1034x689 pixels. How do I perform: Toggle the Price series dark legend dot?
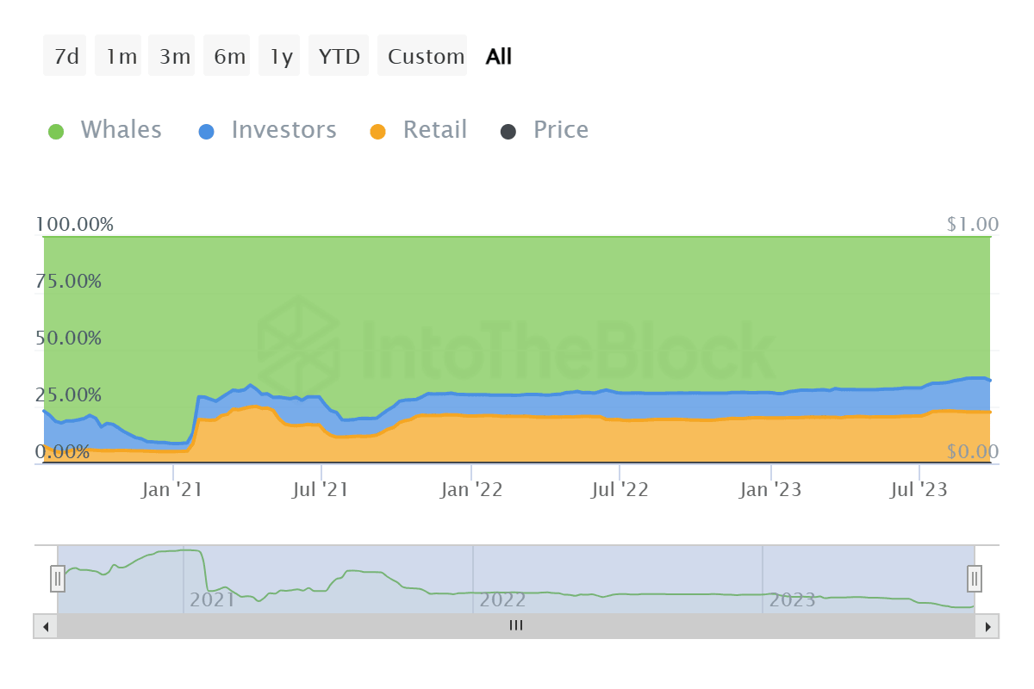pyautogui.click(x=508, y=132)
